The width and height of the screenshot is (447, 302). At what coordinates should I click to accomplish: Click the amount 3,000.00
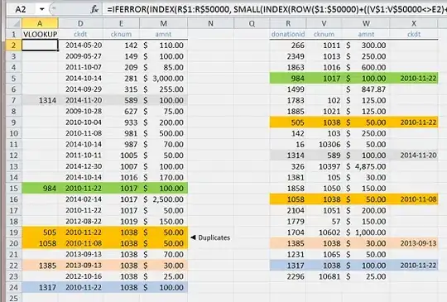[168, 79]
